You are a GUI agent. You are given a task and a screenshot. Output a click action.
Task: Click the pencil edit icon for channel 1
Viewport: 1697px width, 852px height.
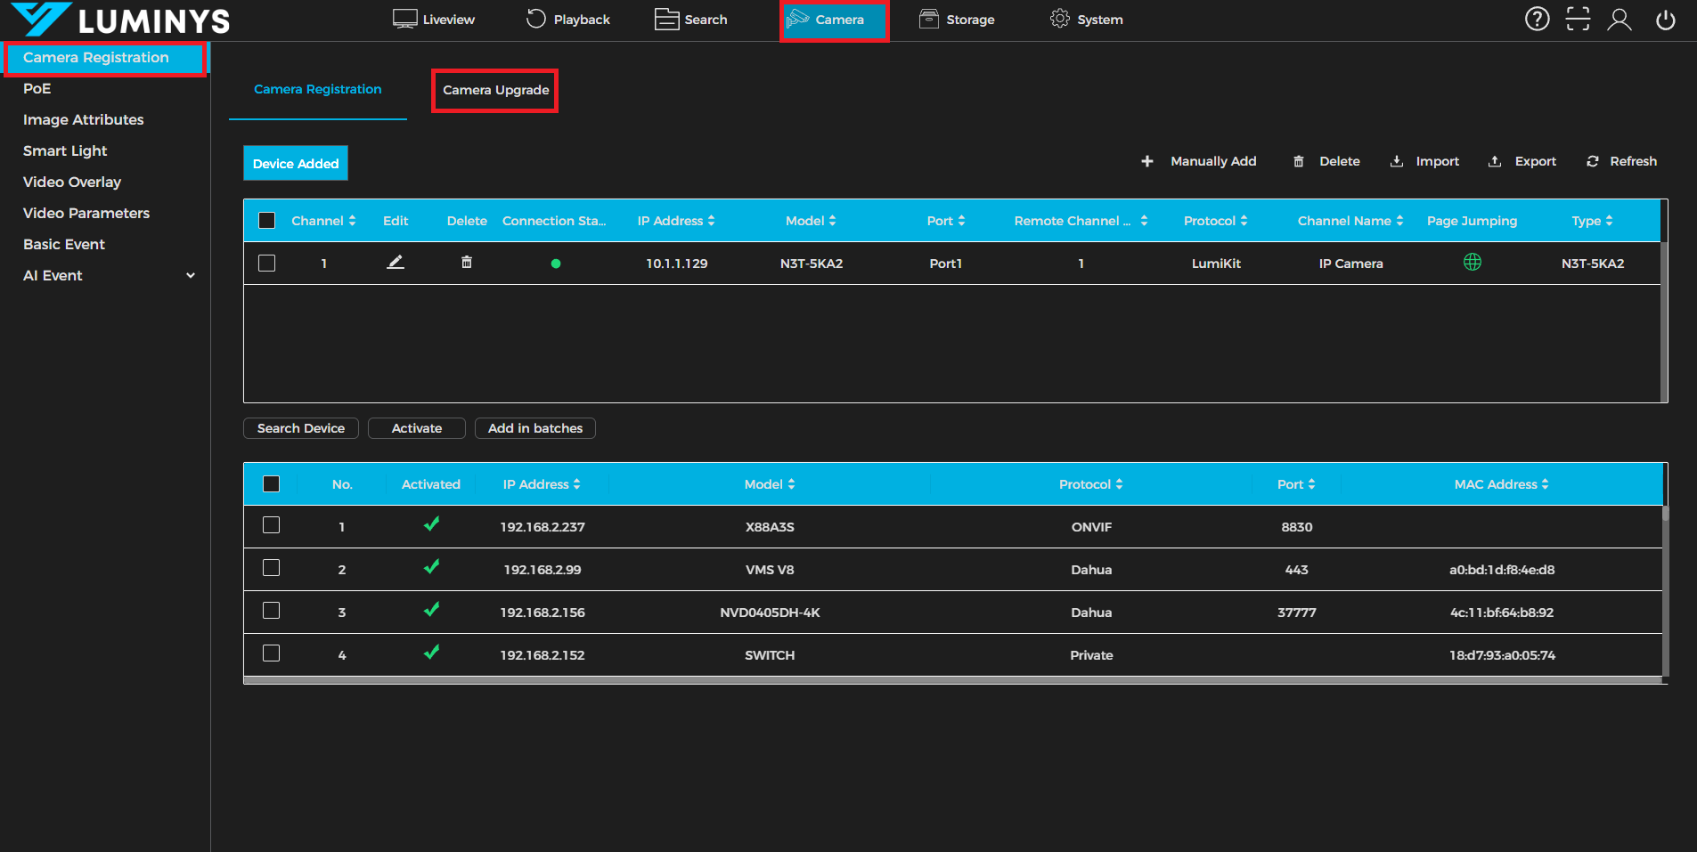(x=396, y=263)
